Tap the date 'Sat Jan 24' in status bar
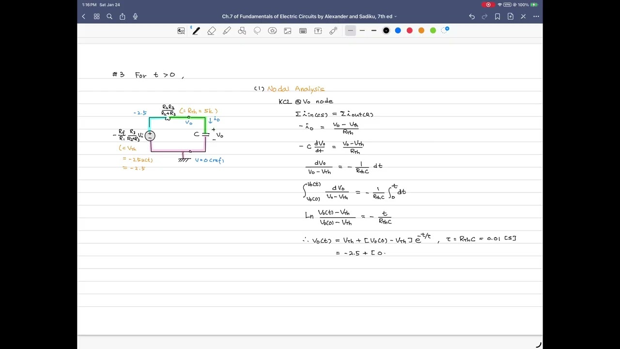This screenshot has width=620, height=349. [x=109, y=5]
